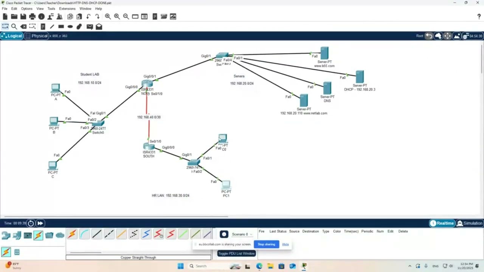Select the Draw Freeform tool
This screenshot has height=272, width=484.
(79, 26)
